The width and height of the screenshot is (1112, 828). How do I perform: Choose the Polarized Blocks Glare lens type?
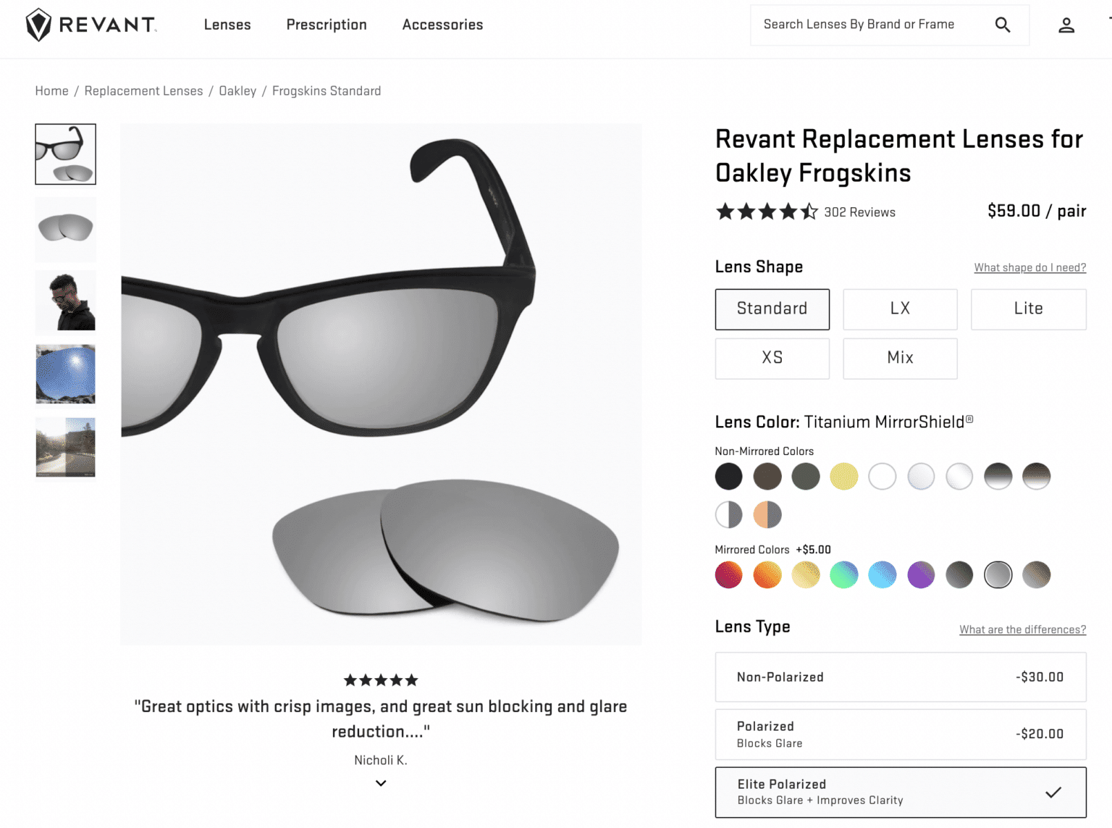[x=900, y=734]
